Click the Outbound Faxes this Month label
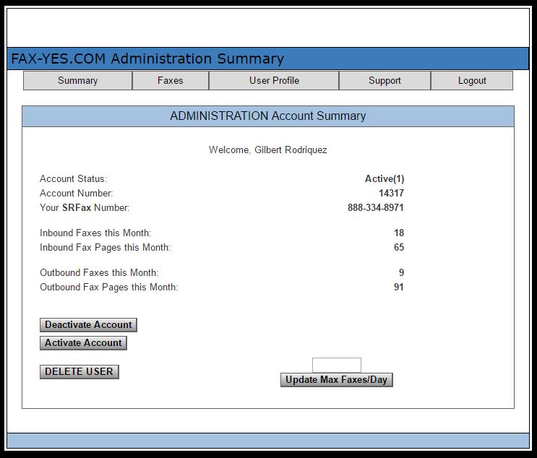 tap(99, 273)
